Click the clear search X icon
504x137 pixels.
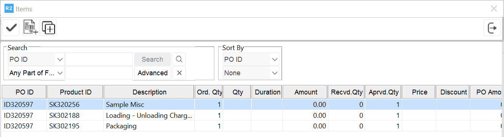(179, 73)
